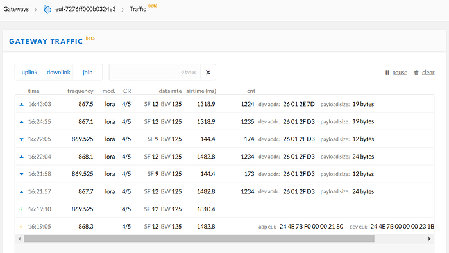The height and width of the screenshot is (253, 449).
Task: Click green bolt icon for 16:19:10 row
Action: (21, 209)
